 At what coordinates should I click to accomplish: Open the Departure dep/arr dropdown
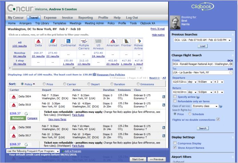coord(192,82)
